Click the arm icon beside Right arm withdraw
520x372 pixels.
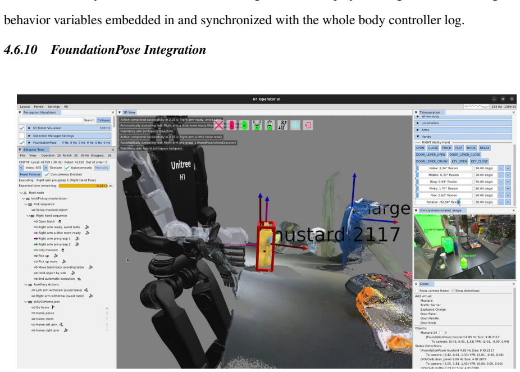(90, 296)
